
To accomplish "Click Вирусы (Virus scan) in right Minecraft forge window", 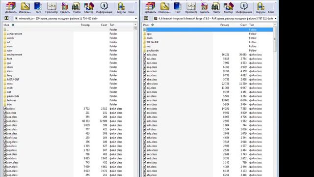I will 261,8.
